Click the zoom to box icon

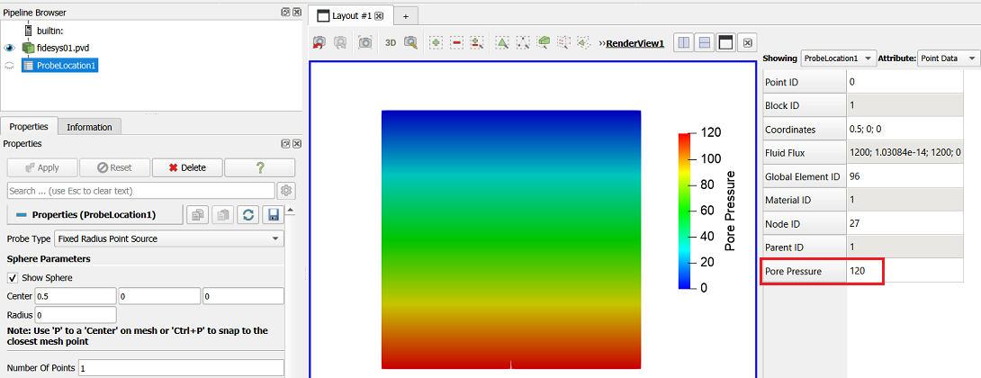point(410,42)
